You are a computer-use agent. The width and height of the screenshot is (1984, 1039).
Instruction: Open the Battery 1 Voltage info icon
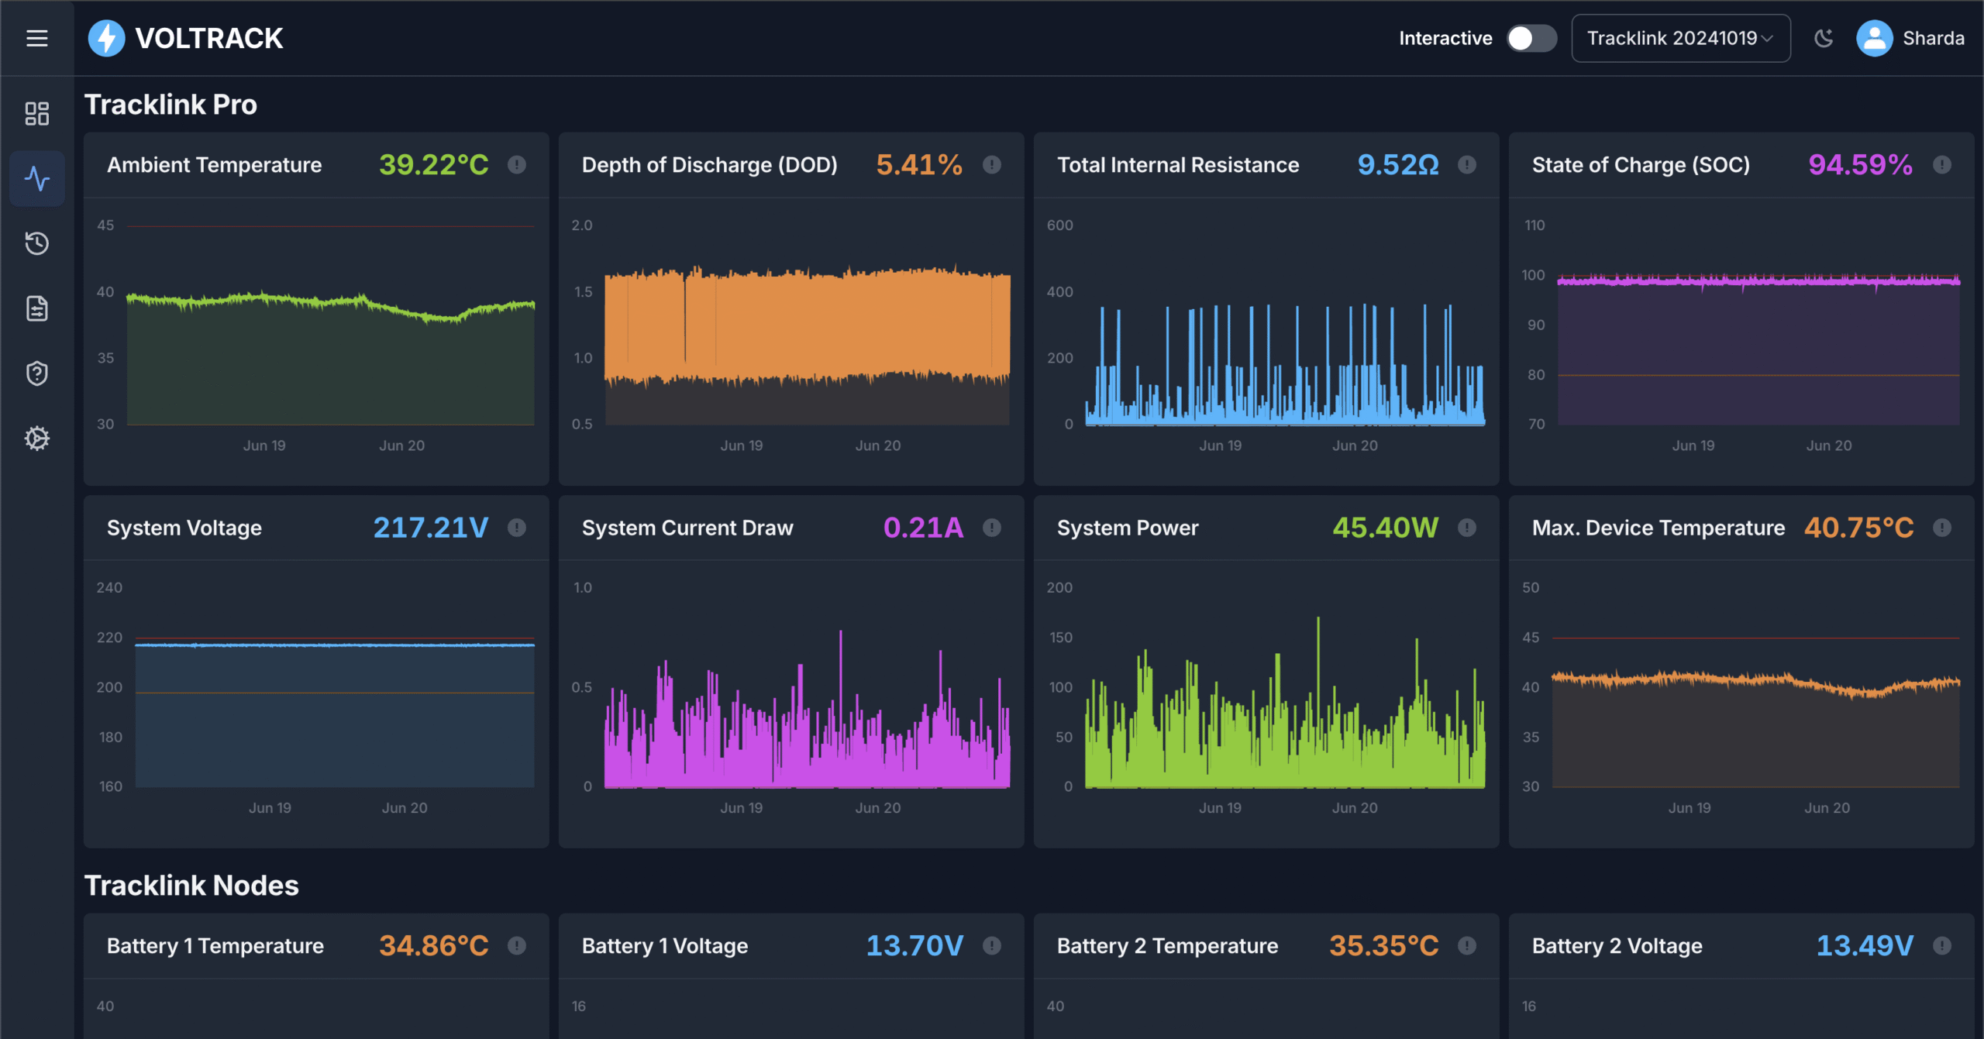tap(991, 945)
